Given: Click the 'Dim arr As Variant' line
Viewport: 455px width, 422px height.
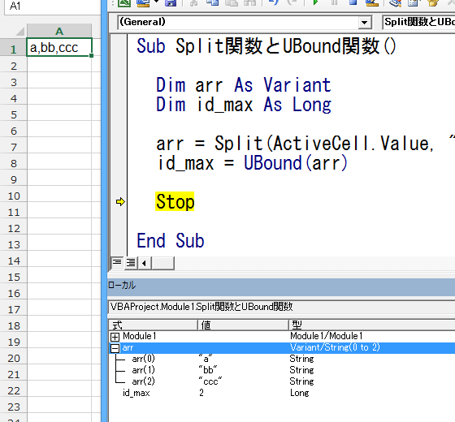Looking at the screenshot, I should pyautogui.click(x=244, y=85).
